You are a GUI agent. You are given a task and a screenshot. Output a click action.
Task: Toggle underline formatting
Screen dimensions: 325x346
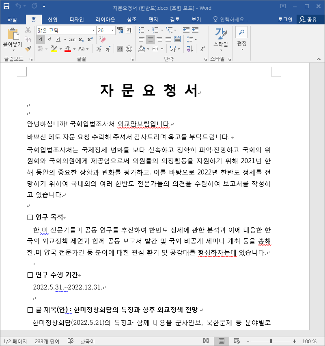58,40
